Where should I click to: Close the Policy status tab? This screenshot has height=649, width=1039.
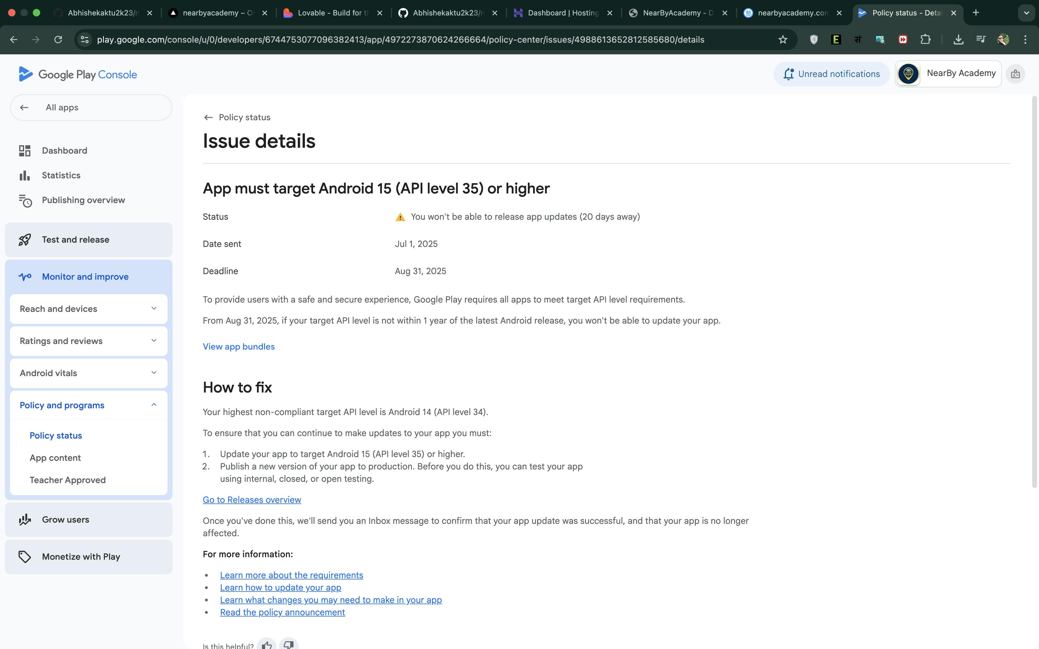[954, 13]
